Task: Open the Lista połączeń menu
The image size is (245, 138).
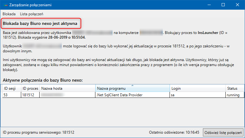Action: click(x=31, y=14)
